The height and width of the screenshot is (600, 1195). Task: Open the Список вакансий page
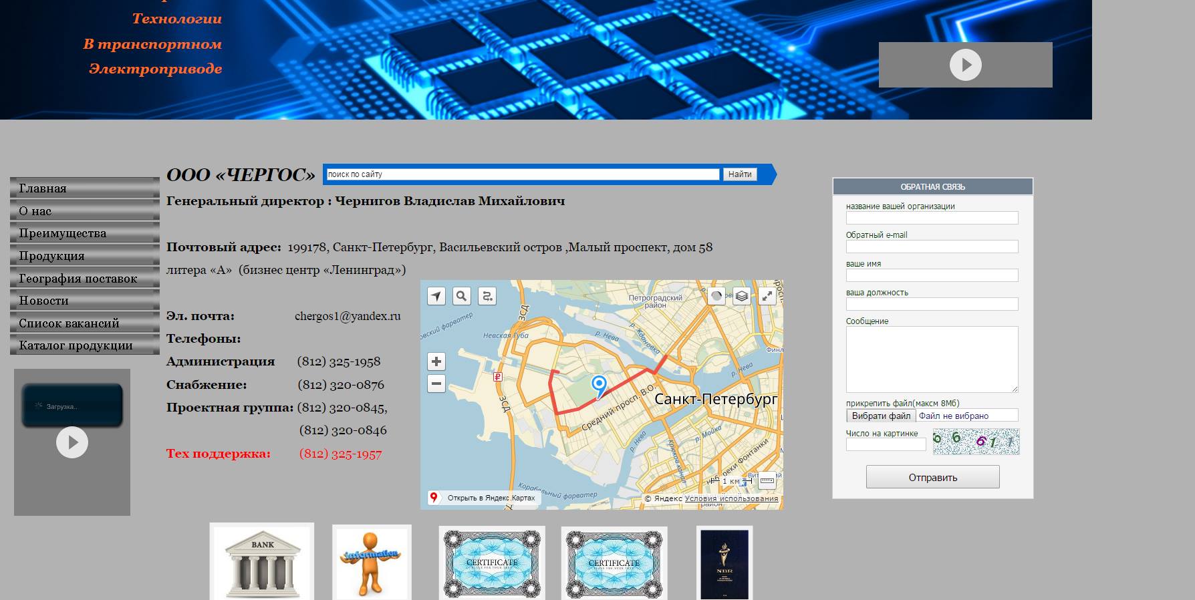click(x=84, y=323)
